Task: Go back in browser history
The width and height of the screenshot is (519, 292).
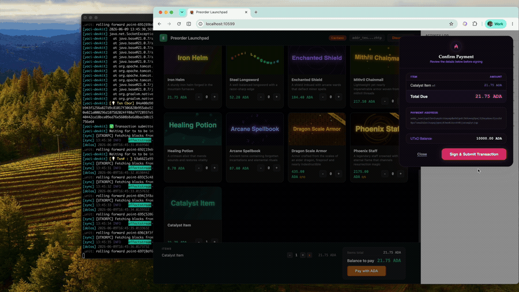Action: (x=160, y=24)
